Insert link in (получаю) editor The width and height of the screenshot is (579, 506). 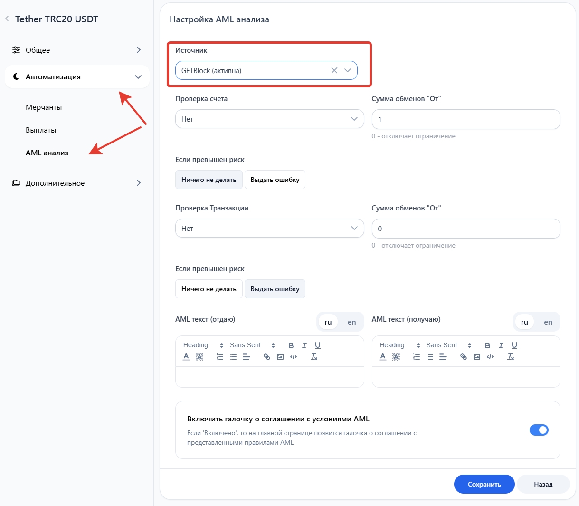[464, 357]
